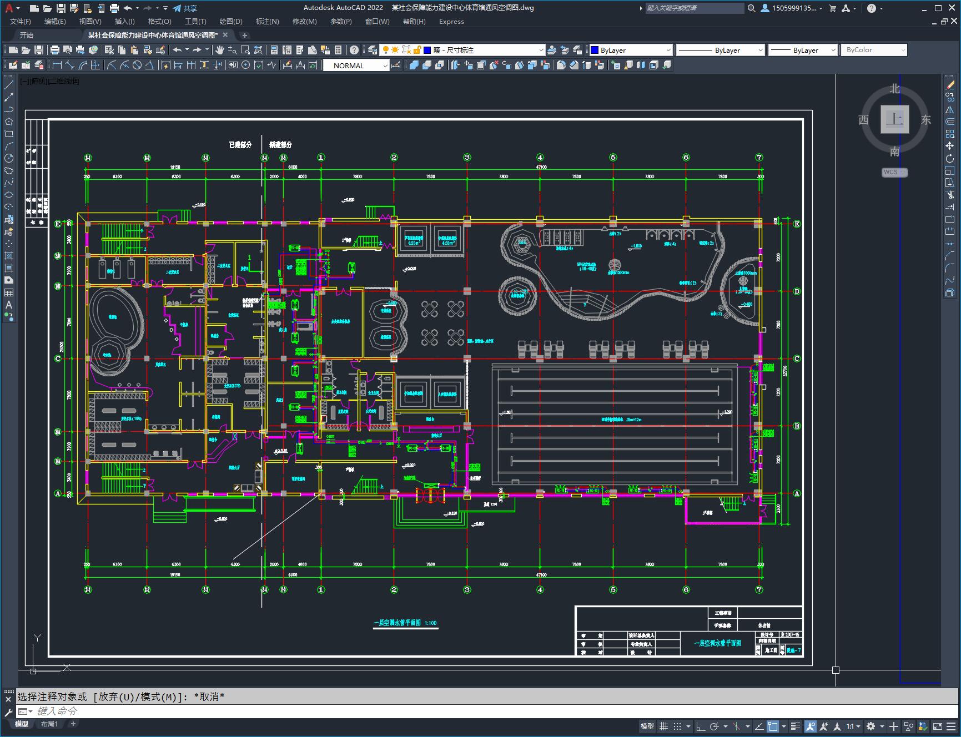This screenshot has height=737, width=961.
Task: Open annotation scale 1:1 dropdown
Action: click(853, 726)
